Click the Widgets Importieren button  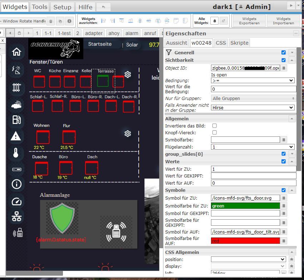[x=283, y=21]
